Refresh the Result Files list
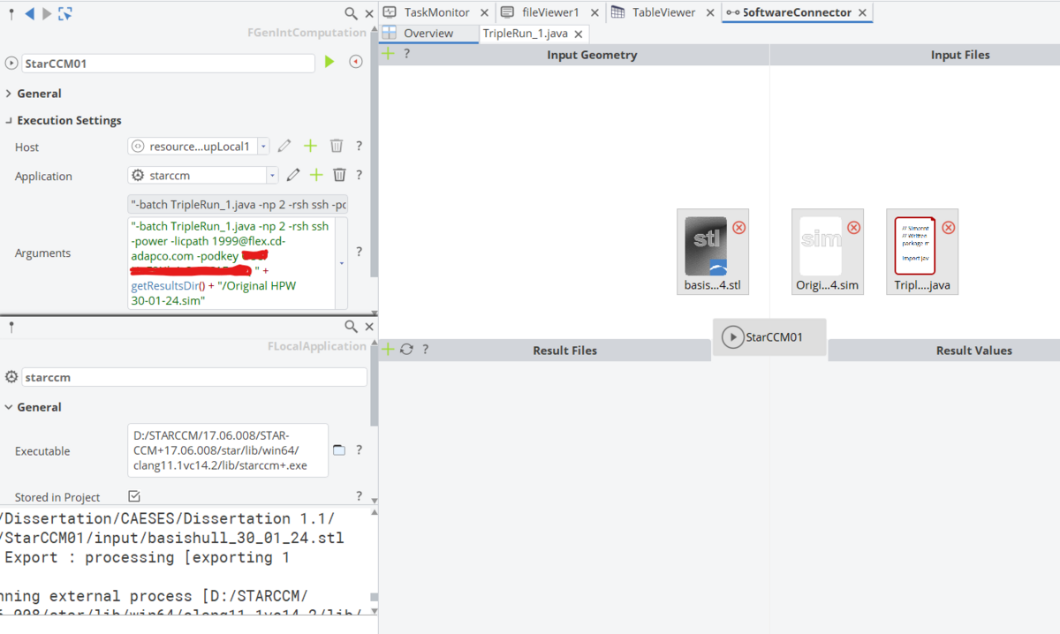Image resolution: width=1060 pixels, height=634 pixels. (406, 350)
